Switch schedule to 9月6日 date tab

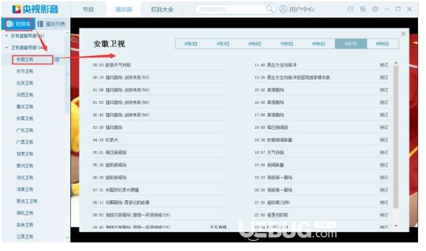[319, 44]
